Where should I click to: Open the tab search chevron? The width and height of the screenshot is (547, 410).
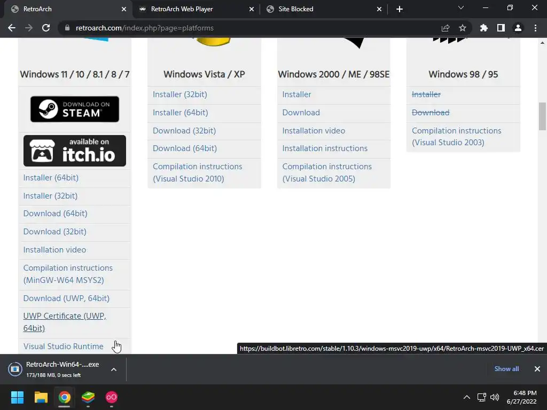coord(461,7)
